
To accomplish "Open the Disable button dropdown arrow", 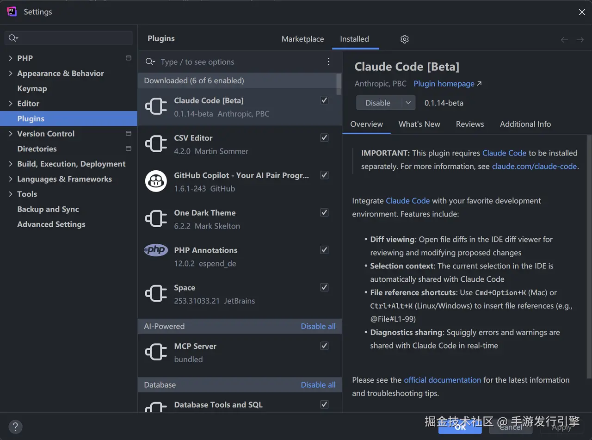I will (408, 103).
